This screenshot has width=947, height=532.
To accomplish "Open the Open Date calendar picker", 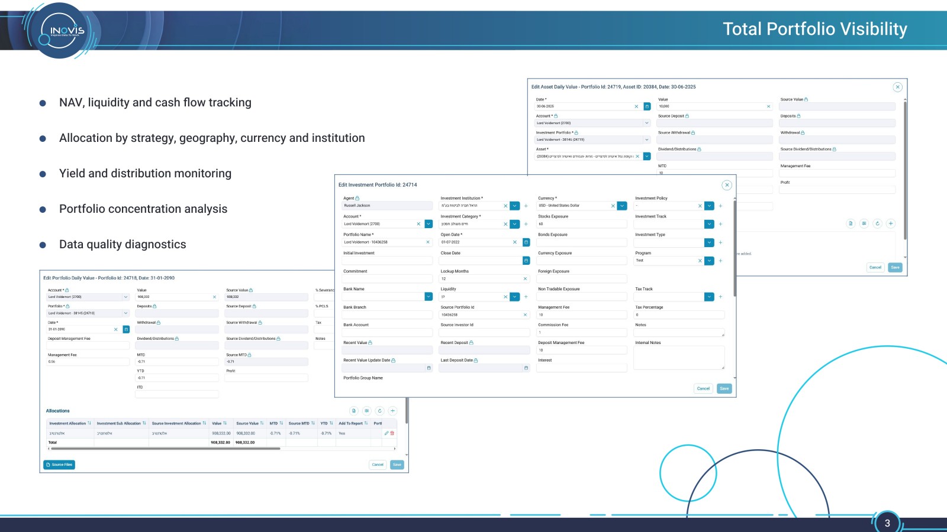I will point(526,242).
